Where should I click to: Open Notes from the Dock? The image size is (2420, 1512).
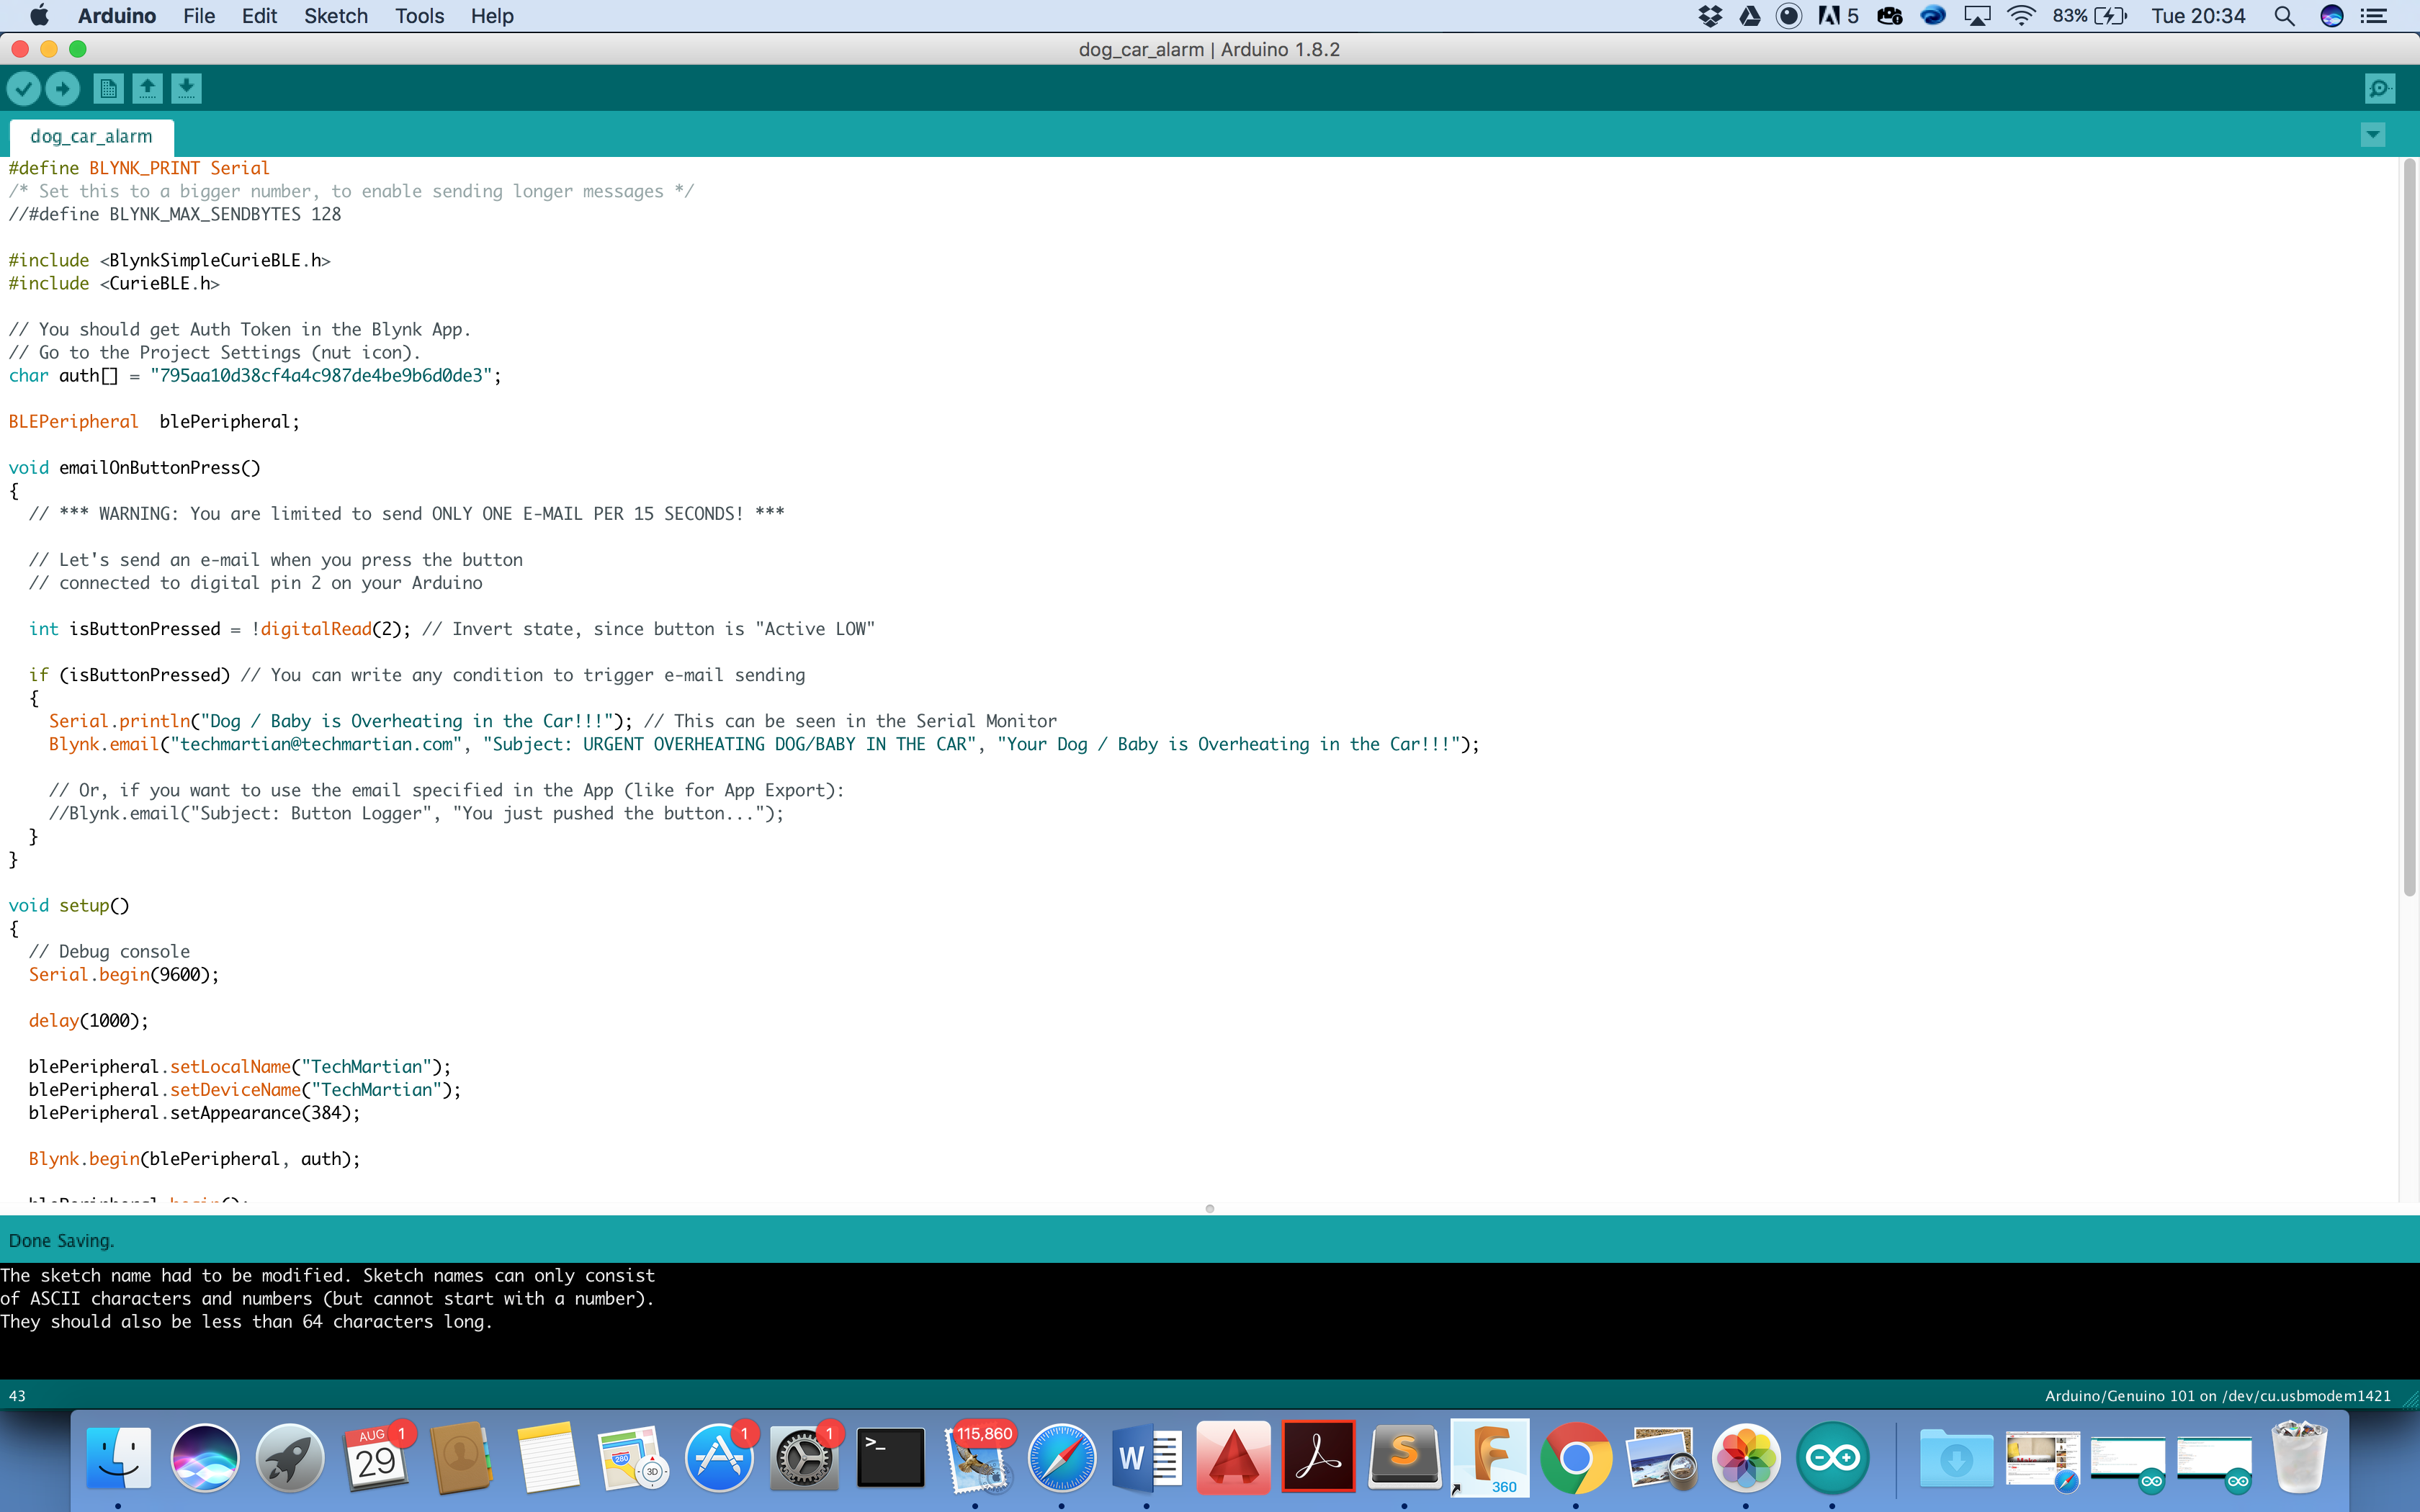tap(547, 1458)
